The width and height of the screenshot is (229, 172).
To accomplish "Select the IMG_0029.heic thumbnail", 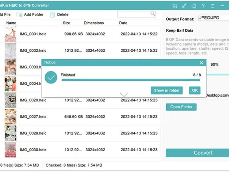I will 10,133.
